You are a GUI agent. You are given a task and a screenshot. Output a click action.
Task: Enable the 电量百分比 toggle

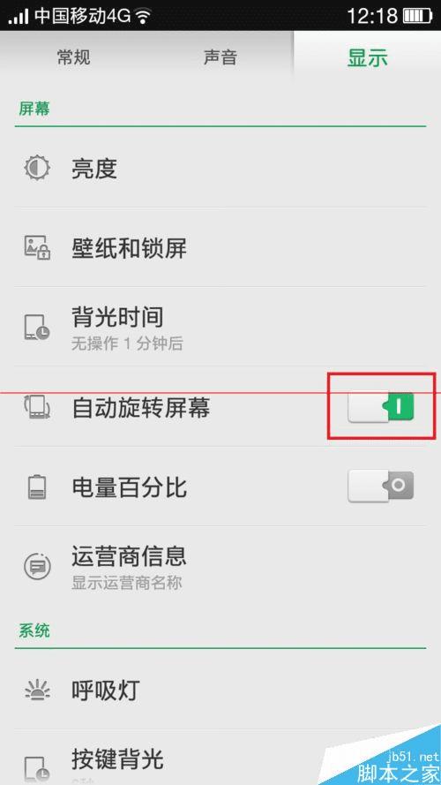pyautogui.click(x=382, y=487)
